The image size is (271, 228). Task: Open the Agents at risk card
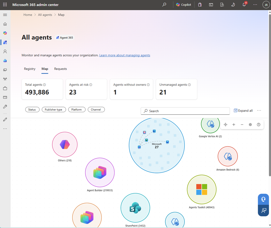87,89
